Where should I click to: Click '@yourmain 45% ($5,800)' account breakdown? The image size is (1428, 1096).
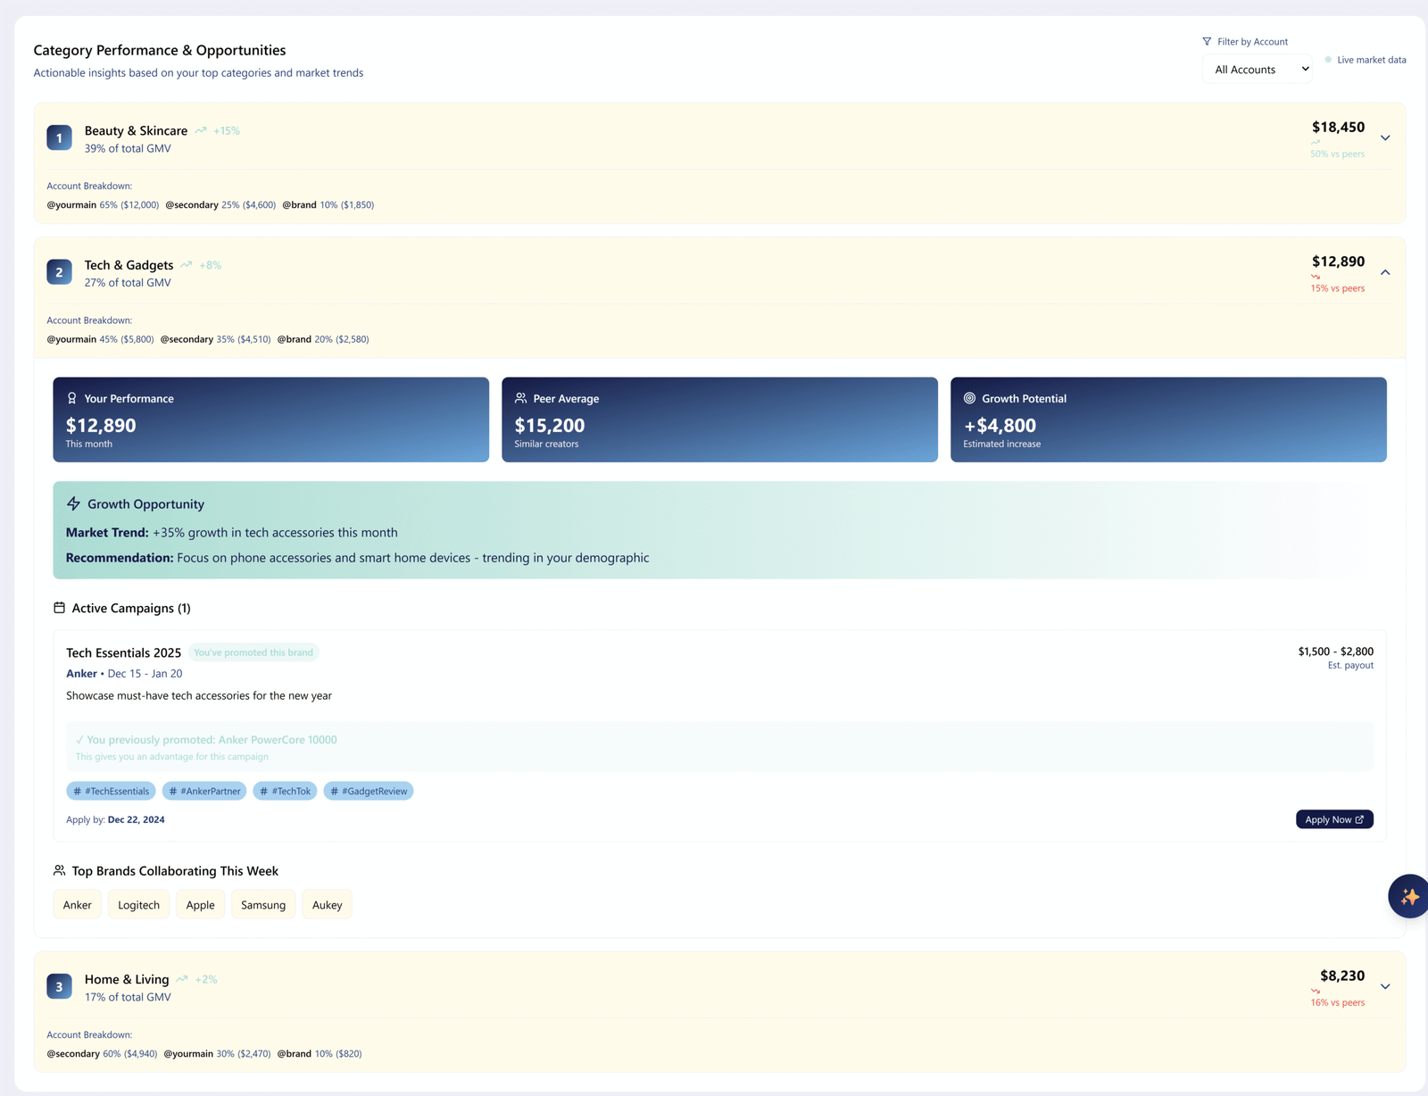click(100, 339)
